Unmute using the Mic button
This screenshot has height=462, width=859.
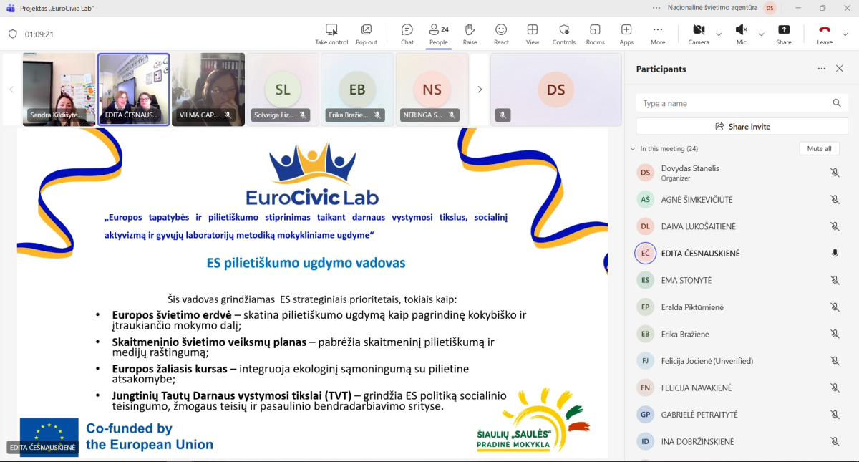741,34
